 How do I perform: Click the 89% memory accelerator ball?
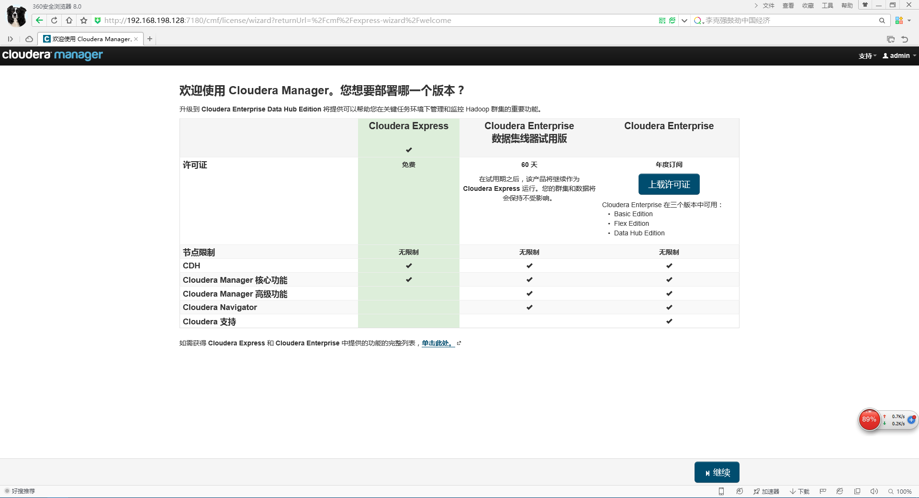point(869,420)
